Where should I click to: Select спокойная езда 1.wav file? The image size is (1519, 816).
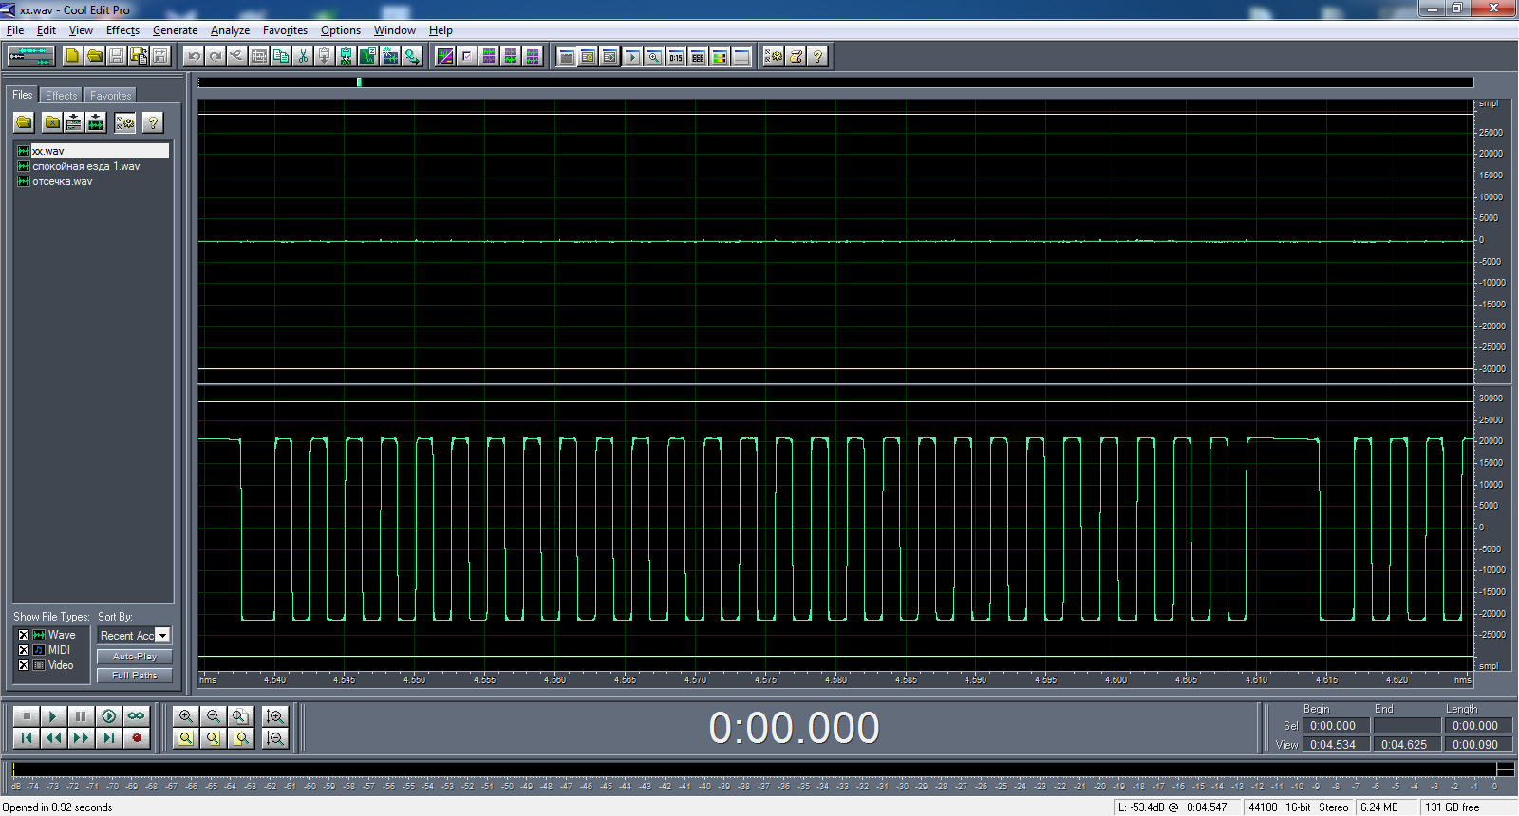pos(79,166)
